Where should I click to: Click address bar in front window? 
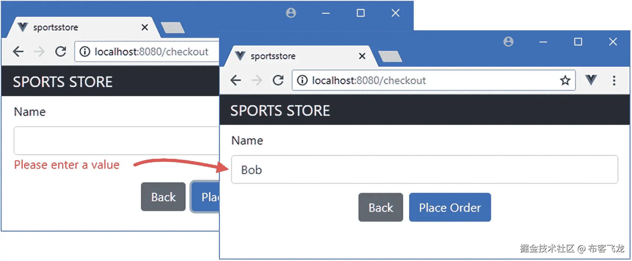coord(433,81)
